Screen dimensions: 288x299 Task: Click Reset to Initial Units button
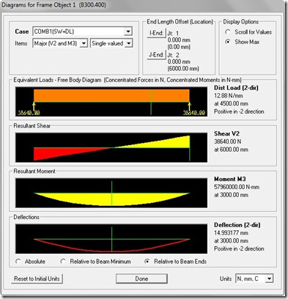[37, 278]
